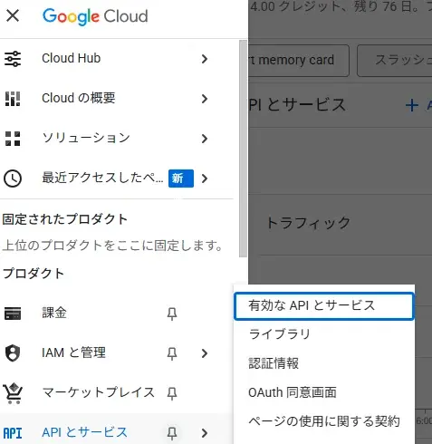Click the clock icon for recent pages
Screen dimensions: 432x444
(13, 179)
